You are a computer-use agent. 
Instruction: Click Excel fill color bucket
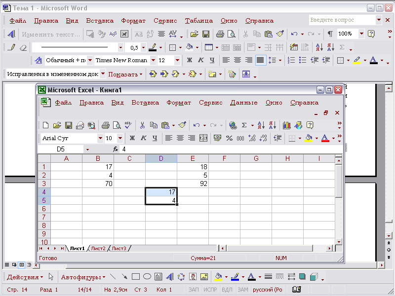pos(309,138)
